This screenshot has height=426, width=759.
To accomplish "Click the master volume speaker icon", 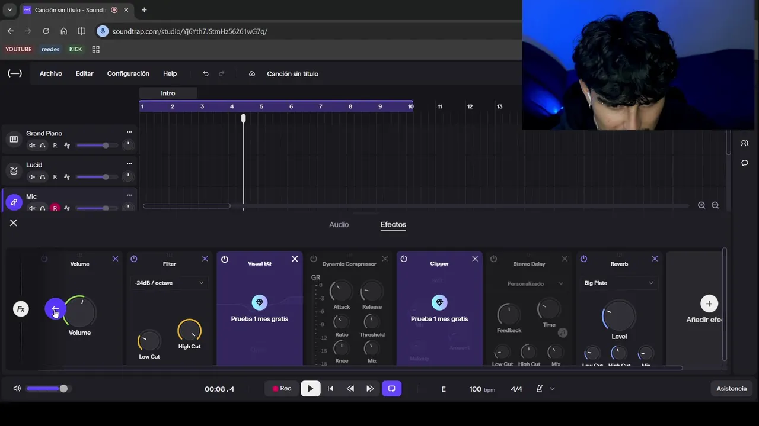I will [17, 389].
